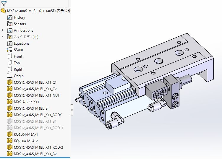Click the body icon for MXS12_40AS_M9BL_X11_NUT
The width and height of the screenshot is (222, 159).
tap(10, 95)
